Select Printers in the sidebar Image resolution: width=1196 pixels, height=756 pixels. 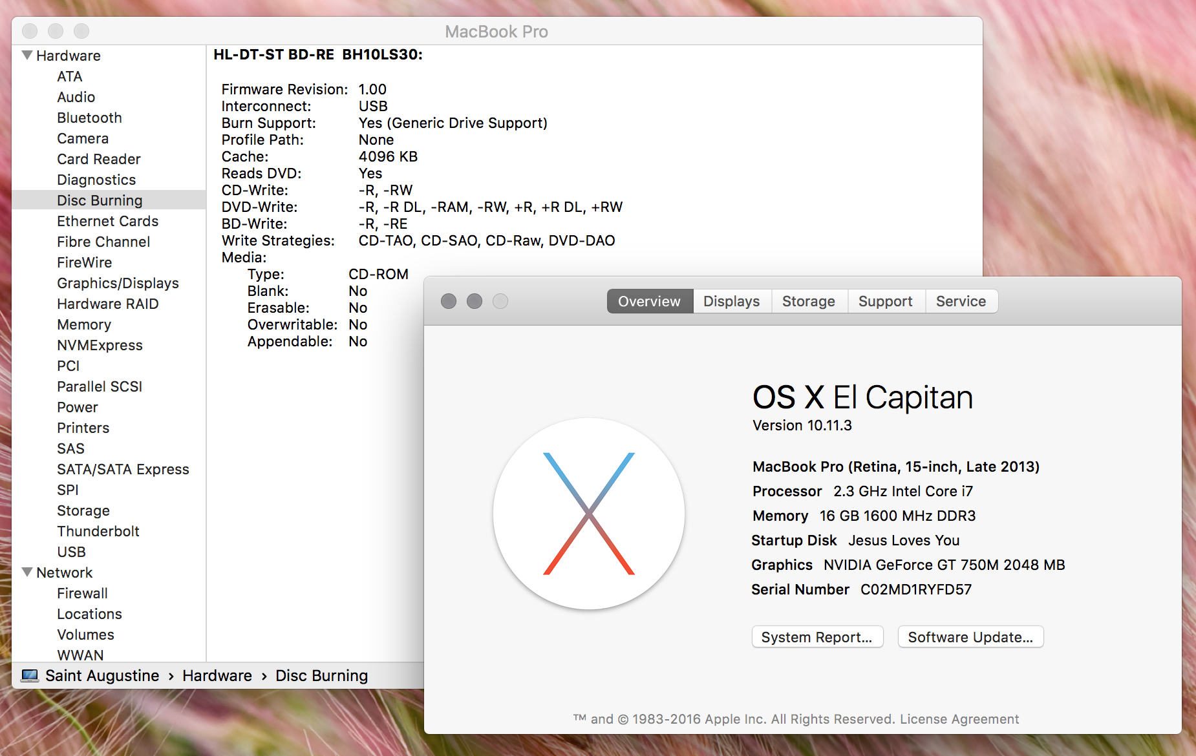tap(83, 428)
